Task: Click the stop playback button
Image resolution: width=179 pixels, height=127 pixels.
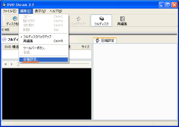Action: click(5, 64)
